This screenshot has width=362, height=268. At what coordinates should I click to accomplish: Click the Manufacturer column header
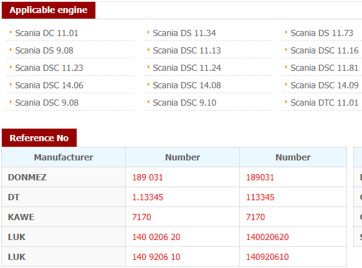(x=64, y=157)
